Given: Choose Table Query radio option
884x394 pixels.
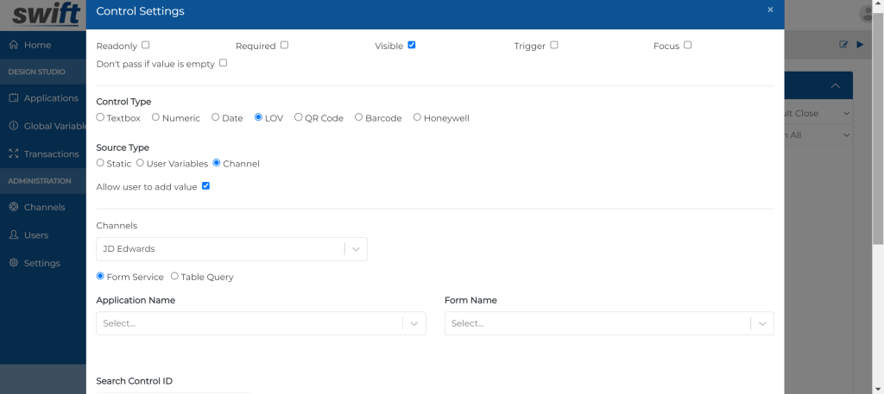Looking at the screenshot, I should tap(175, 277).
